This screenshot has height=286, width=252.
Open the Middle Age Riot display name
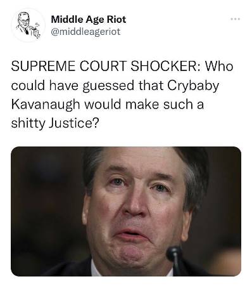point(89,20)
